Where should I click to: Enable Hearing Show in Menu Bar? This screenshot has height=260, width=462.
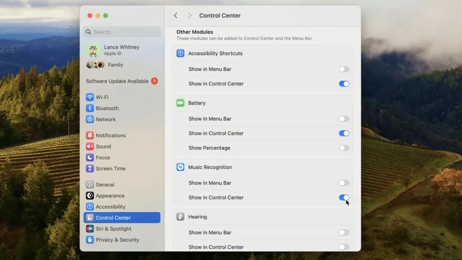tap(344, 233)
